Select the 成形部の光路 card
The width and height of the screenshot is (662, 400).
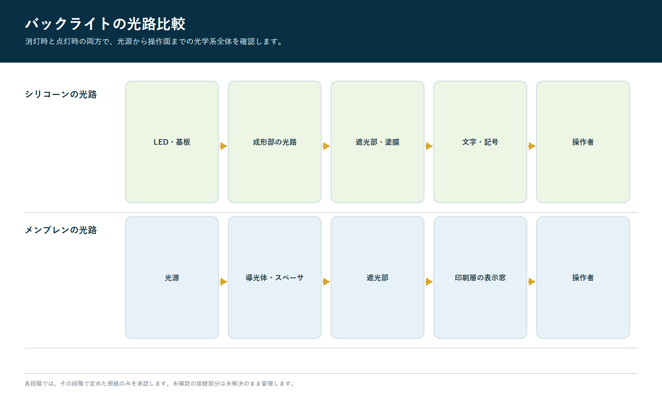[275, 142]
